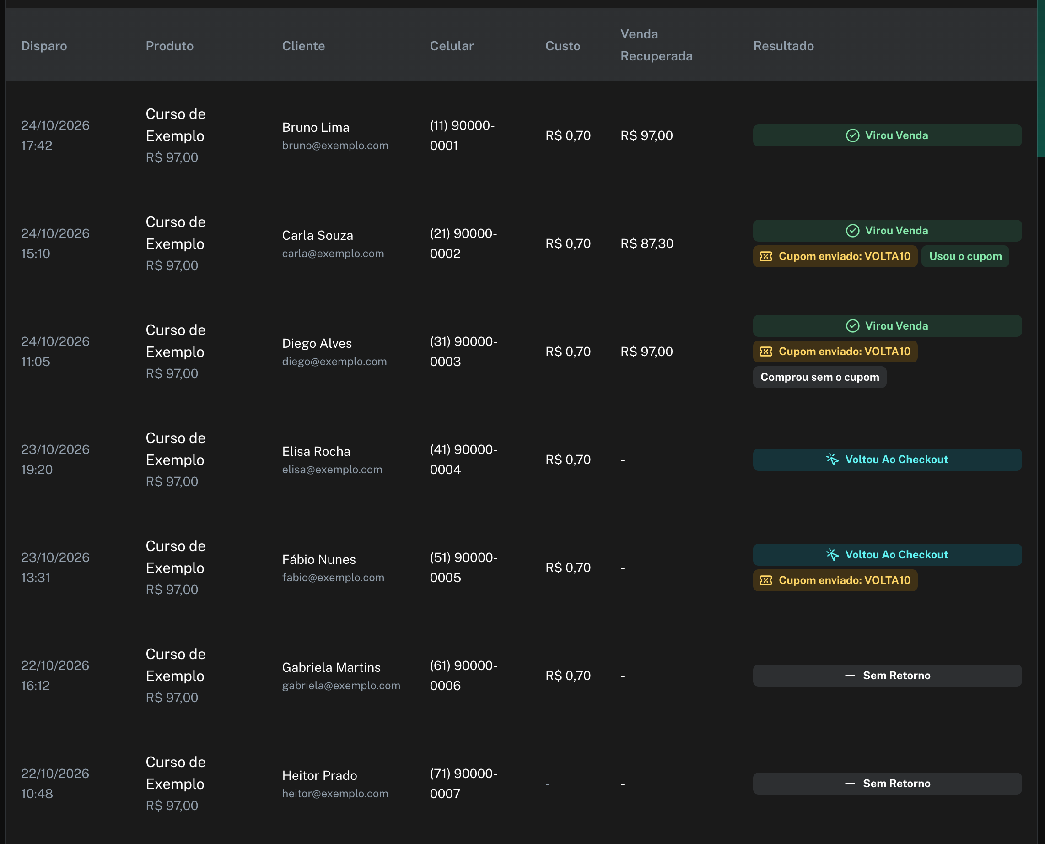
Task: Click the coupon ticket icon in Diego Alves's row
Action: [x=766, y=352]
